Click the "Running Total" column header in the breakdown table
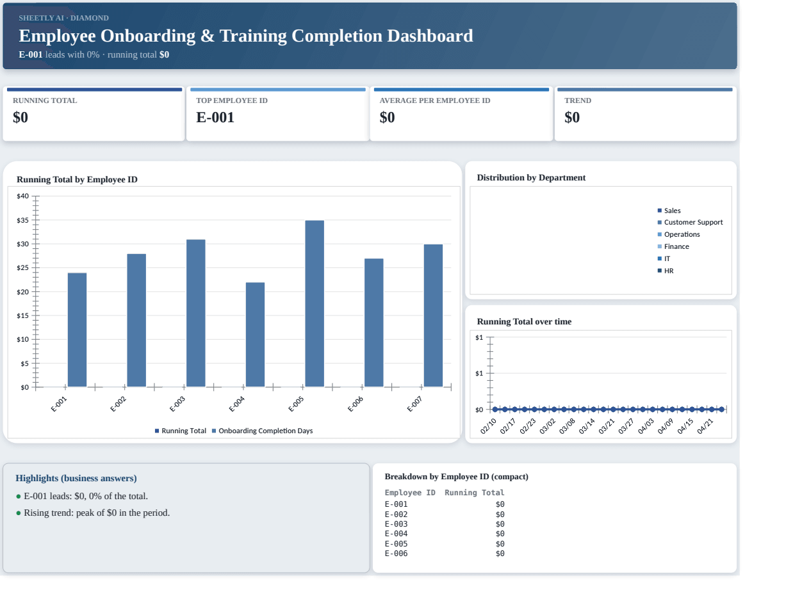This screenshot has width=786, height=590. click(475, 493)
